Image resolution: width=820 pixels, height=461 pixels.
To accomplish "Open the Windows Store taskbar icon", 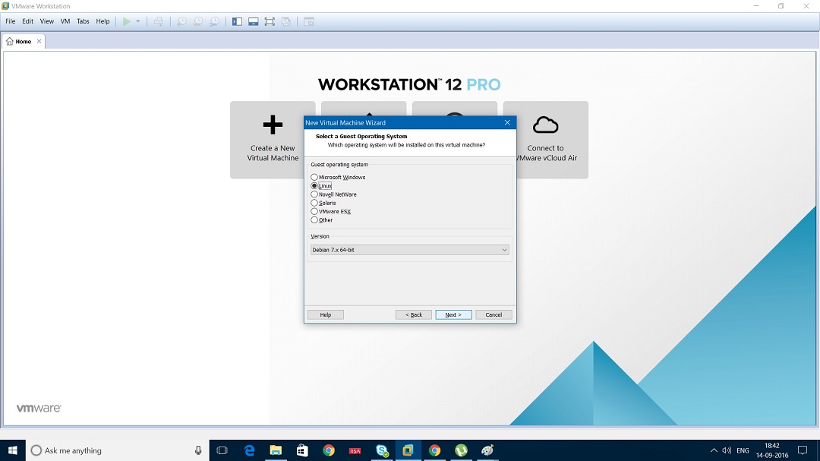I will tap(302, 450).
